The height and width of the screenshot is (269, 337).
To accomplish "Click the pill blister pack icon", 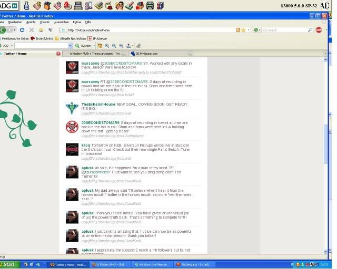I will [x=88, y=6].
